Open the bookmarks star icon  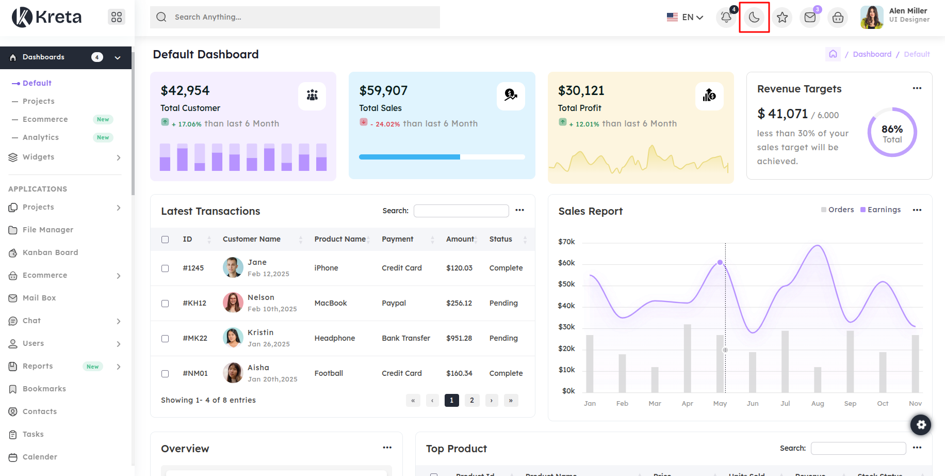point(782,18)
